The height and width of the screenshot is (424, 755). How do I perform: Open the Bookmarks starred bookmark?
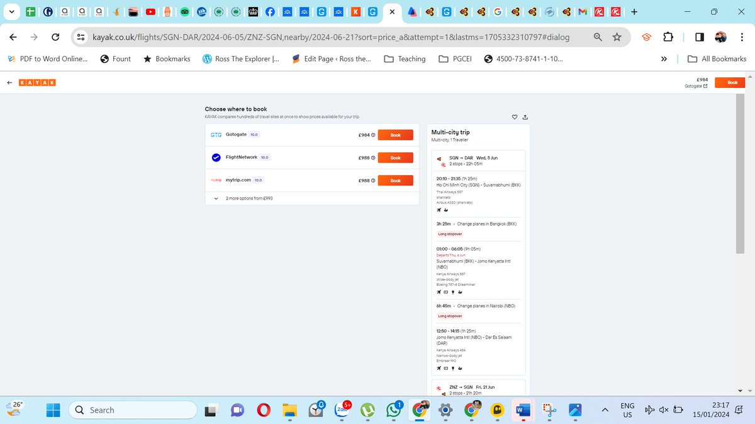coord(167,59)
